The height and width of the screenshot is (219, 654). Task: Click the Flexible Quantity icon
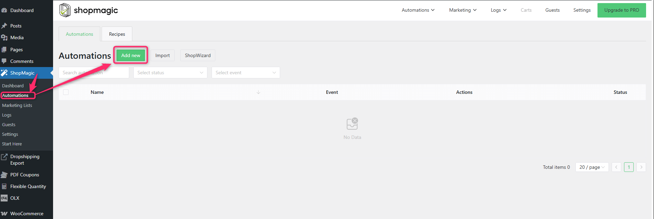pos(4,186)
